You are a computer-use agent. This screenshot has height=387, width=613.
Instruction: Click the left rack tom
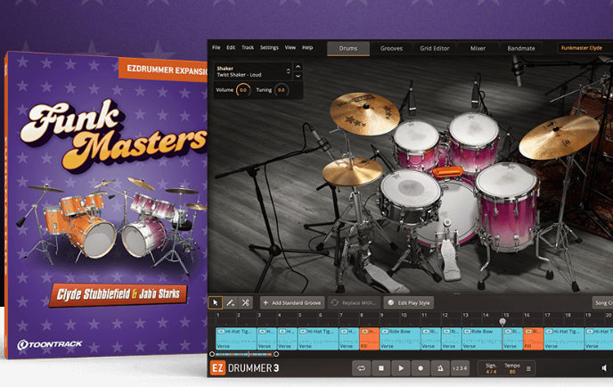(416, 145)
